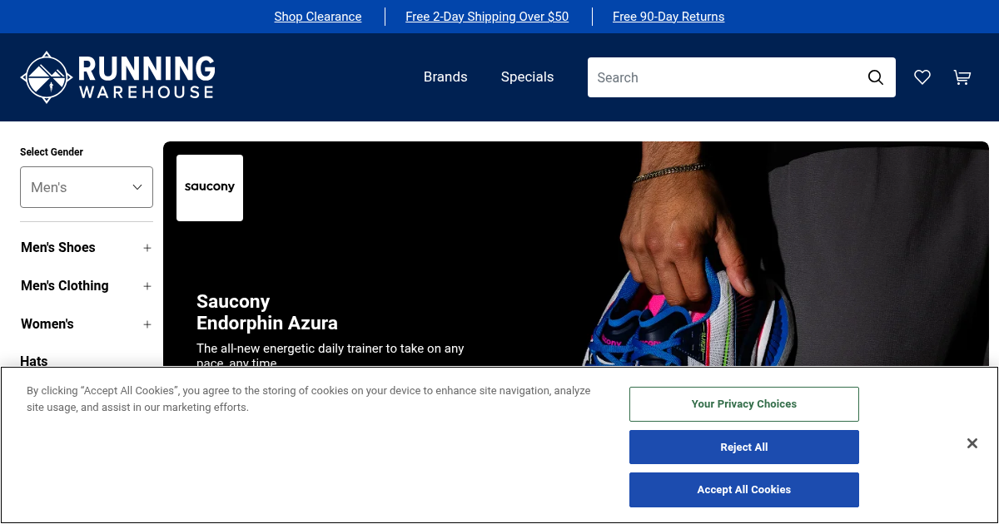The height and width of the screenshot is (524, 999).
Task: Click the search magnifying glass icon
Action: 875,77
